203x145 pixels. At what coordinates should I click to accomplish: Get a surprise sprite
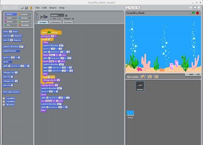coord(156,77)
